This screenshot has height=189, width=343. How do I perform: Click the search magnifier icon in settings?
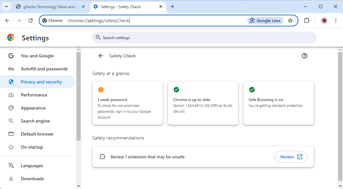[x=98, y=38]
